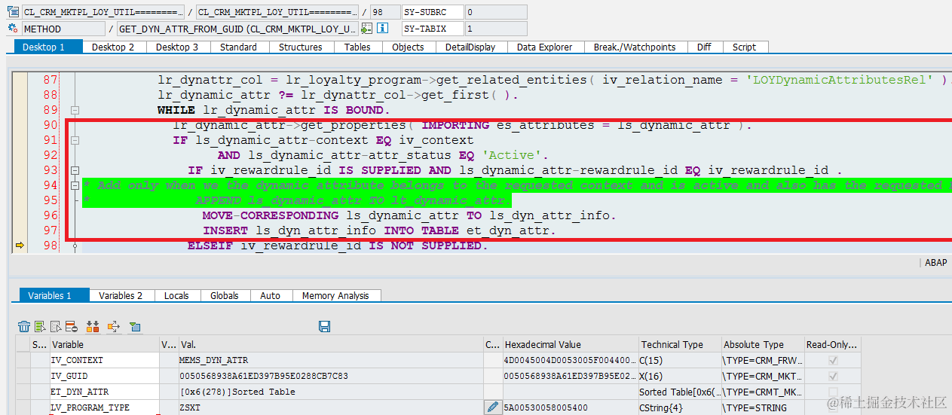Image resolution: width=952 pixels, height=415 pixels.
Task: Click the line number field showing 98
Action: click(384, 12)
